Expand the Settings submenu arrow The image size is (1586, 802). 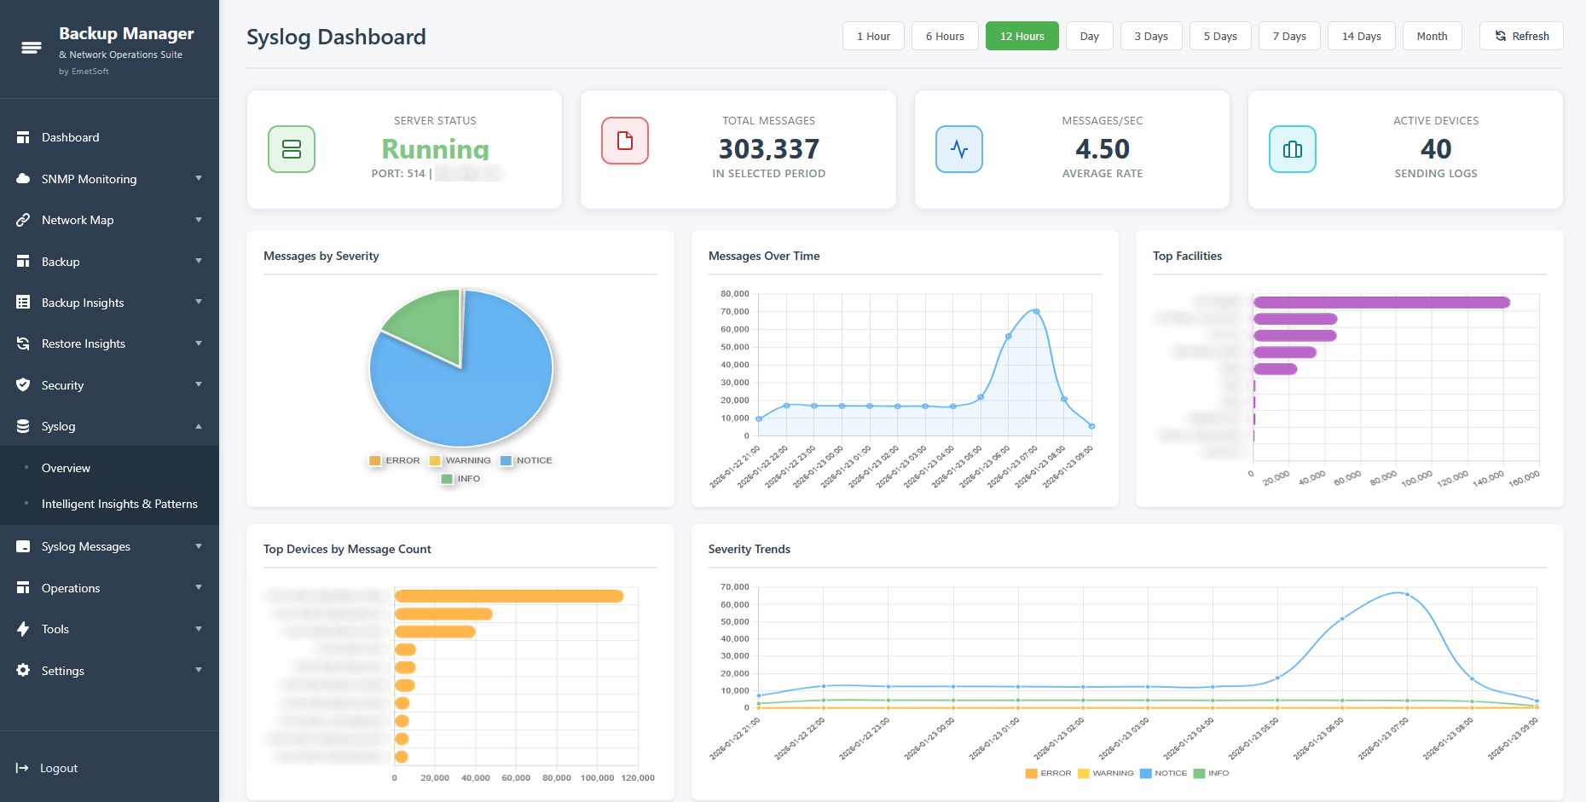(x=199, y=670)
